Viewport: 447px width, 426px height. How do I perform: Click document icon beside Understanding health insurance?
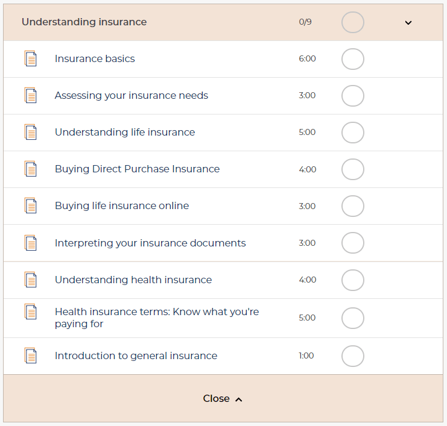pyautogui.click(x=31, y=280)
